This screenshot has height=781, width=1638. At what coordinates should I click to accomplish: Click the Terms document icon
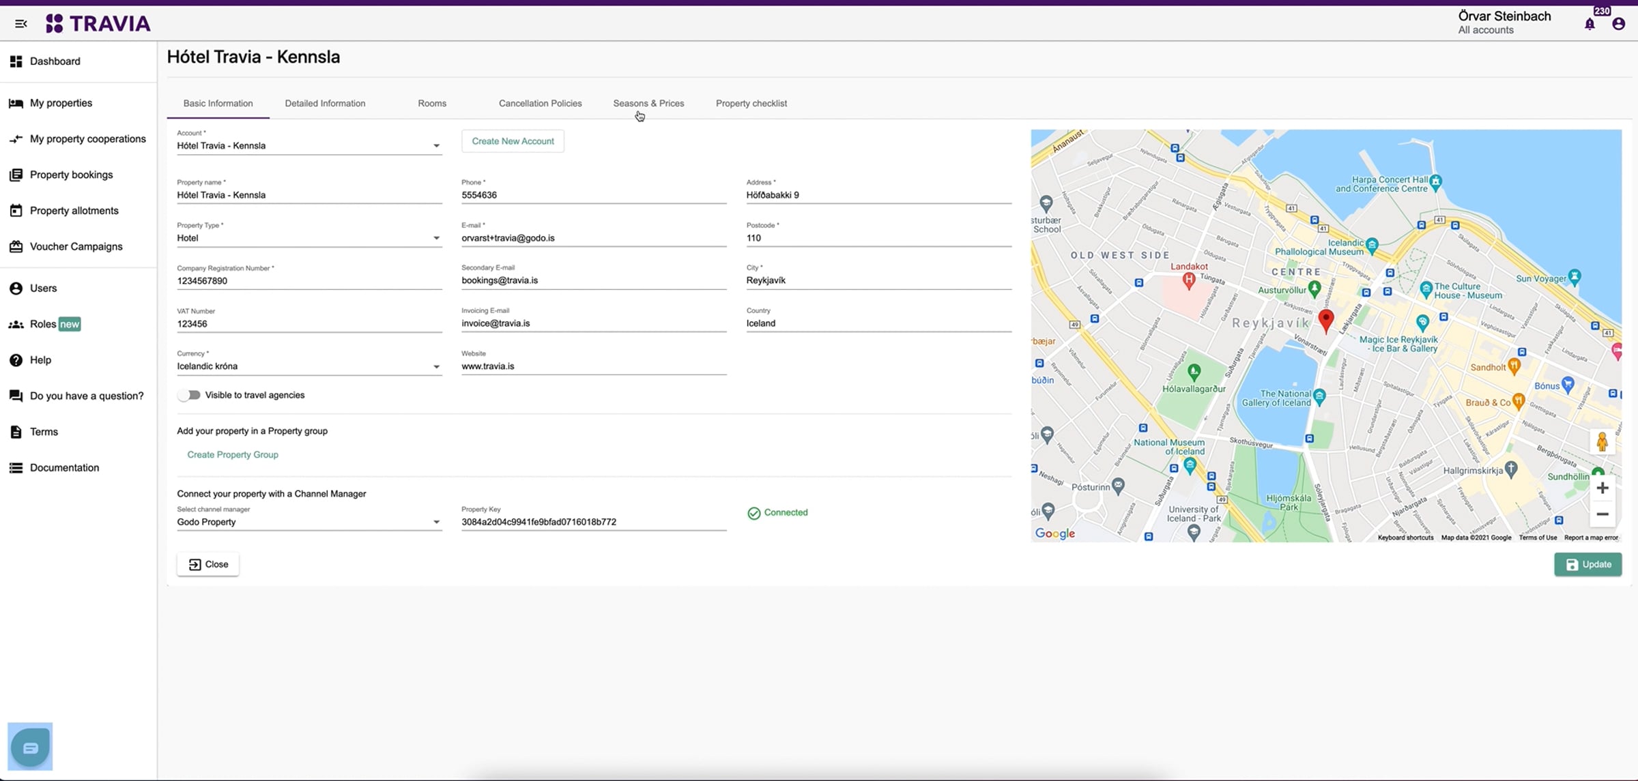(x=16, y=432)
